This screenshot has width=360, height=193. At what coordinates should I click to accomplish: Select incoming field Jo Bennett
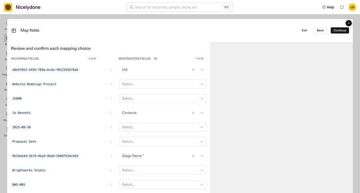21,113
